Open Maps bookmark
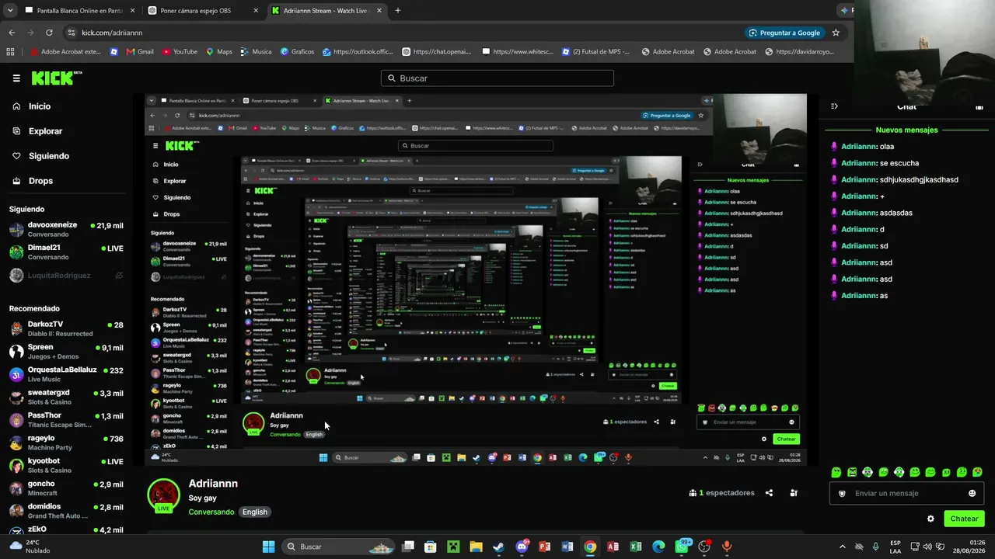Image resolution: width=995 pixels, height=559 pixels. point(218,52)
